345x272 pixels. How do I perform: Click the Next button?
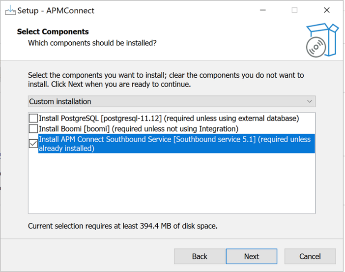click(252, 256)
